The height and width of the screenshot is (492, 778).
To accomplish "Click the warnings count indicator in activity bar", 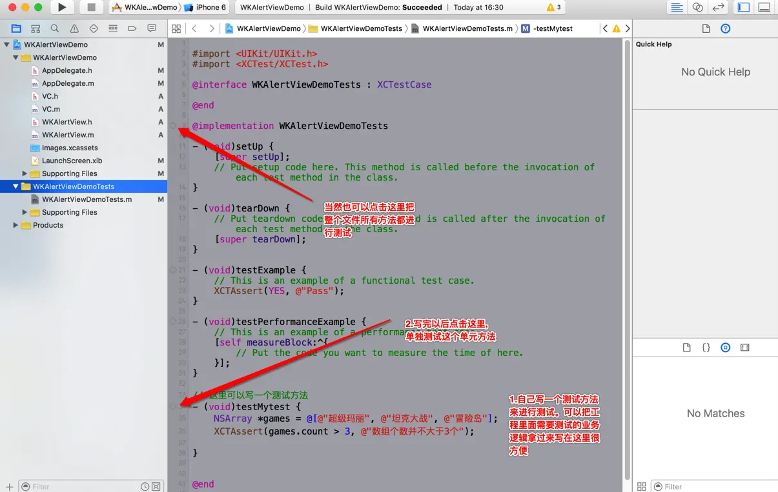I will coord(553,7).
